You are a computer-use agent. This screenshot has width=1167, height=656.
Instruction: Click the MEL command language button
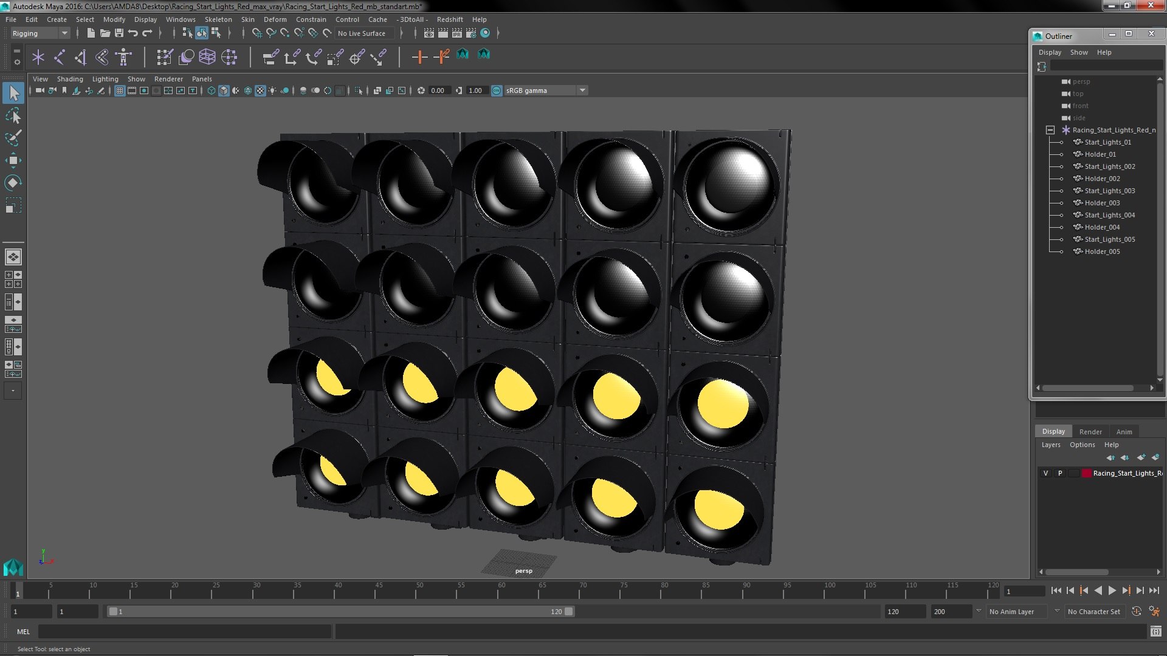tap(23, 632)
